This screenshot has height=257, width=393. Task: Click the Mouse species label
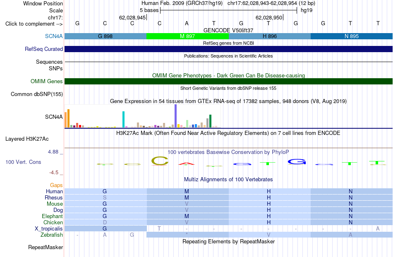[x=55, y=204]
